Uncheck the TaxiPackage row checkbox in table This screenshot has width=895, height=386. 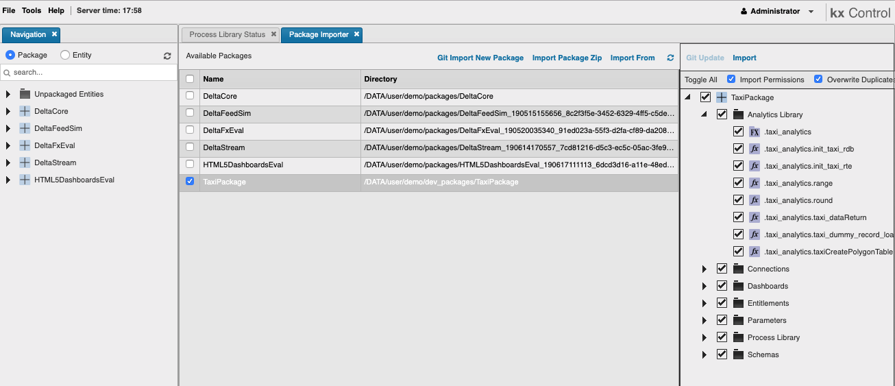click(190, 182)
